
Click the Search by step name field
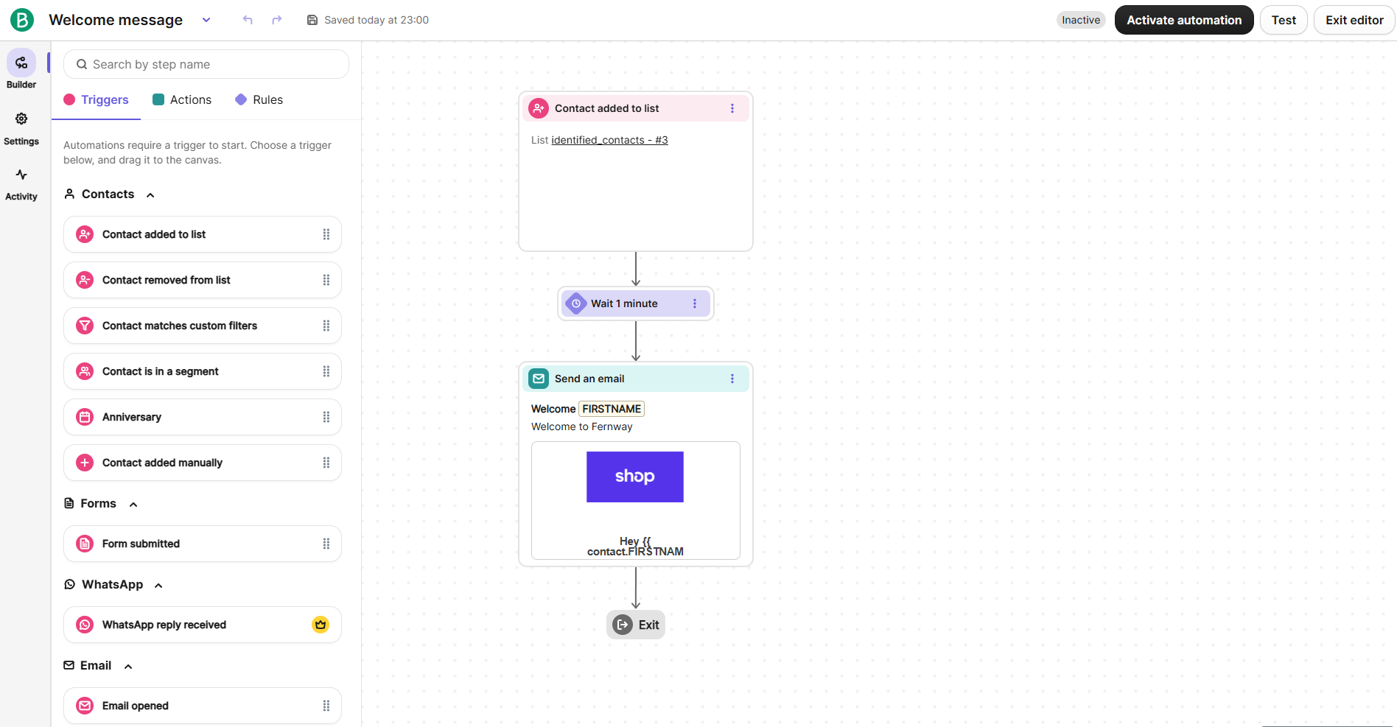point(206,64)
